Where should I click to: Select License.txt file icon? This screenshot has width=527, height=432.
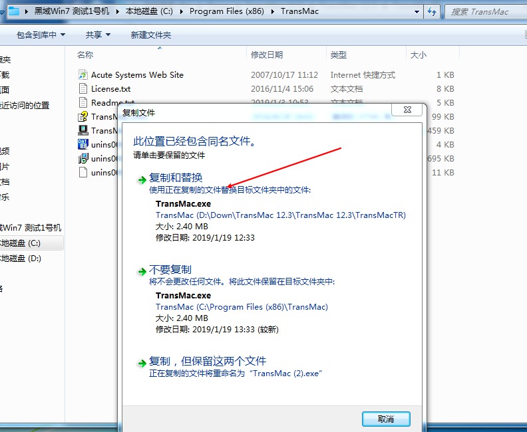[83, 88]
